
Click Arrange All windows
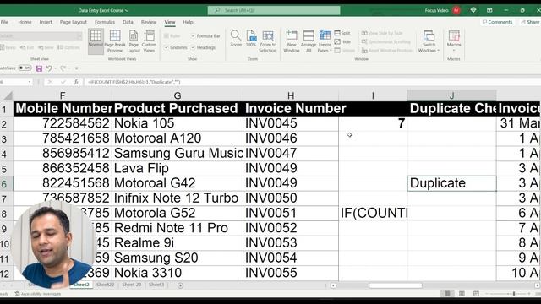[309, 41]
